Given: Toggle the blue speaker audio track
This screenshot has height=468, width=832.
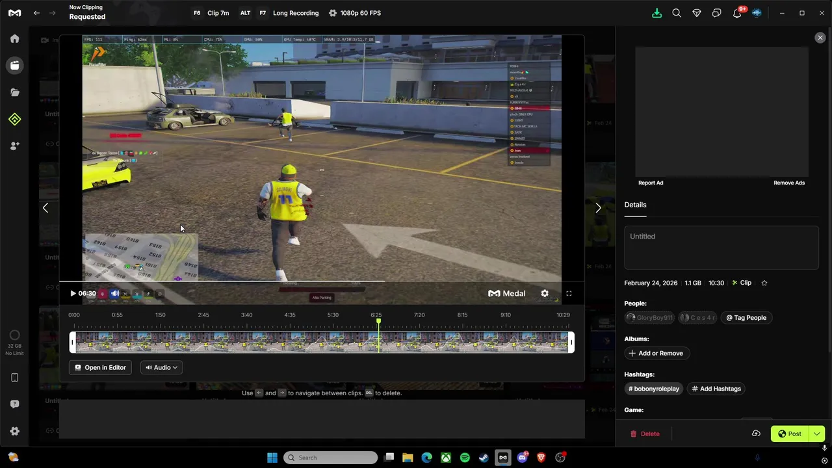Looking at the screenshot, I should point(114,294).
